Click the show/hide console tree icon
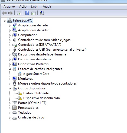 coord(19,13)
